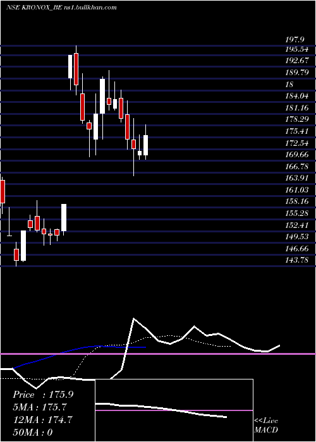Click the 5MA : 175.7 readout
The width and height of the screenshot is (316, 442).
pyautogui.click(x=40, y=407)
